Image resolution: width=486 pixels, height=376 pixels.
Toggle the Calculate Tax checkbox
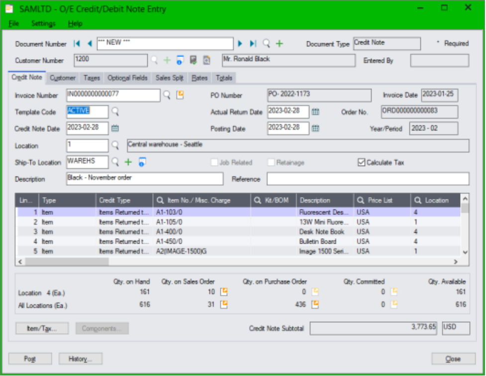[x=362, y=162]
